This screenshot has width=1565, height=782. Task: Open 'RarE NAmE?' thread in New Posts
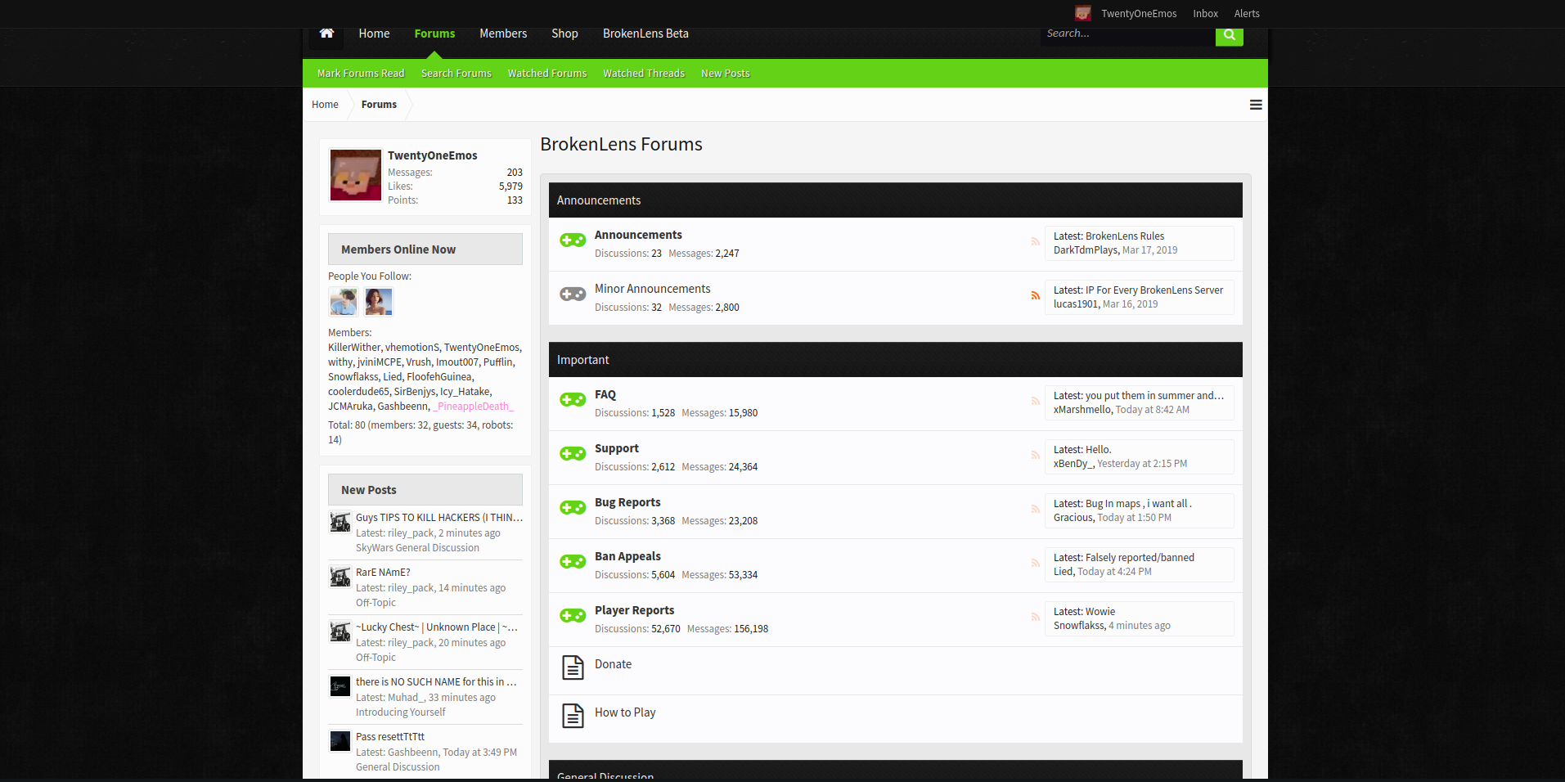(383, 573)
